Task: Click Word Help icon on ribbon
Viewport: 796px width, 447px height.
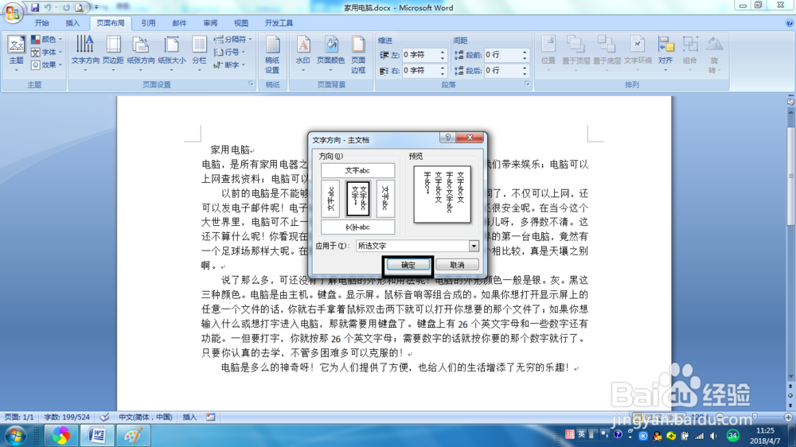Action: pyautogui.click(x=789, y=23)
